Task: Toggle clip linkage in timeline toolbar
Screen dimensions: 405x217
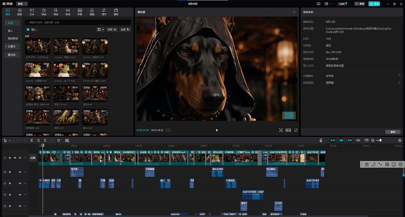Action: (x=350, y=140)
